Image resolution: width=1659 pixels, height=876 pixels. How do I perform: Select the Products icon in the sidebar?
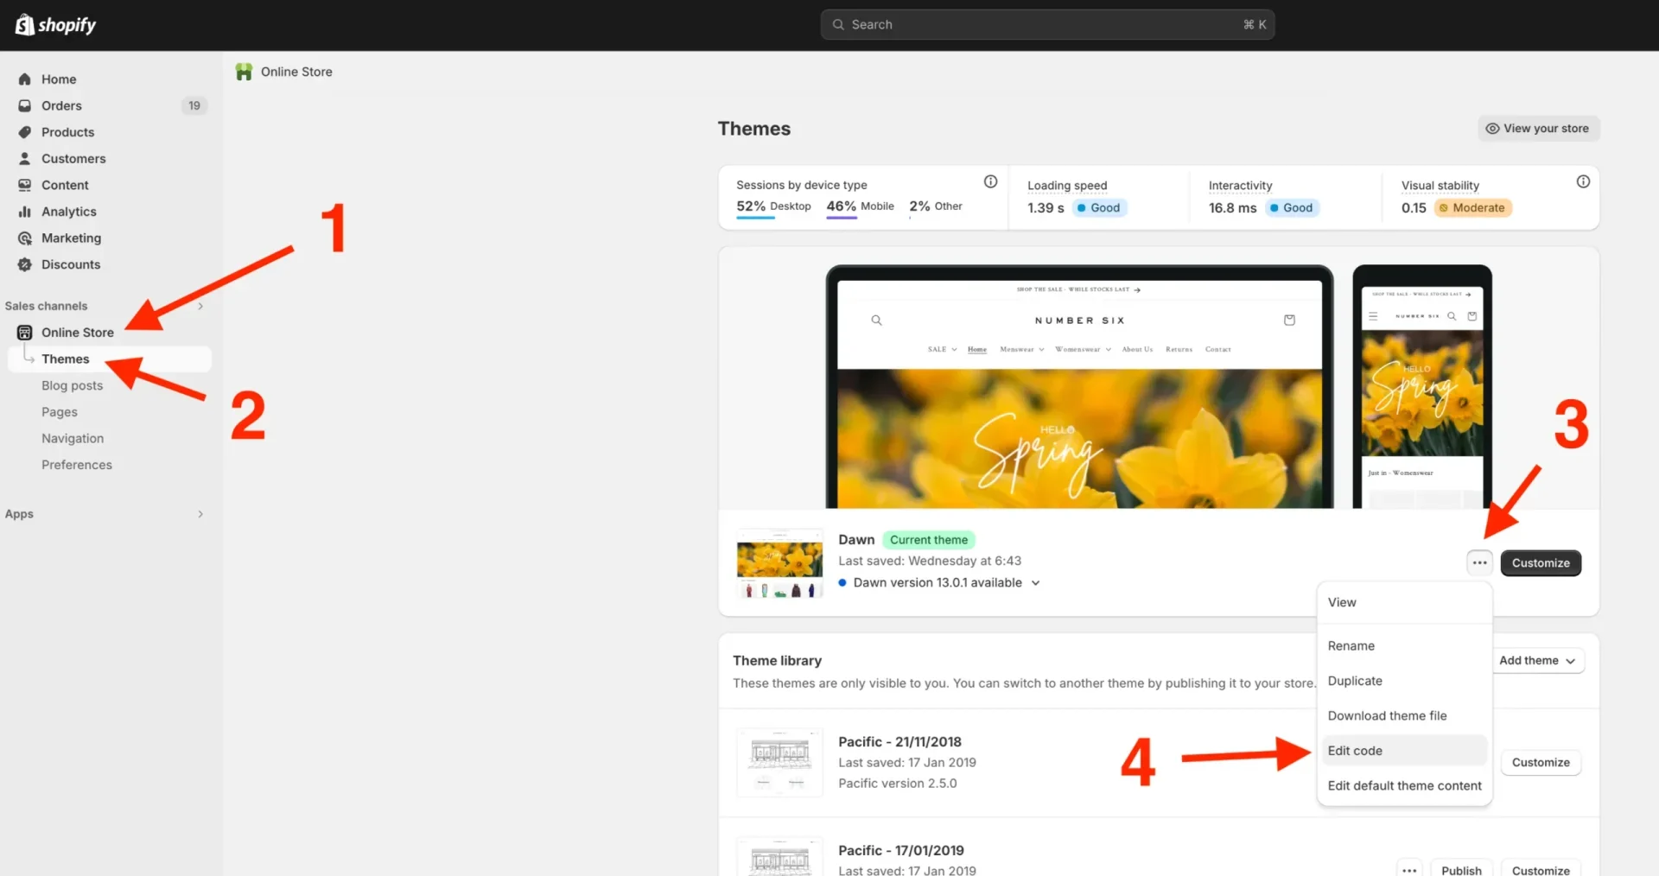pos(25,132)
